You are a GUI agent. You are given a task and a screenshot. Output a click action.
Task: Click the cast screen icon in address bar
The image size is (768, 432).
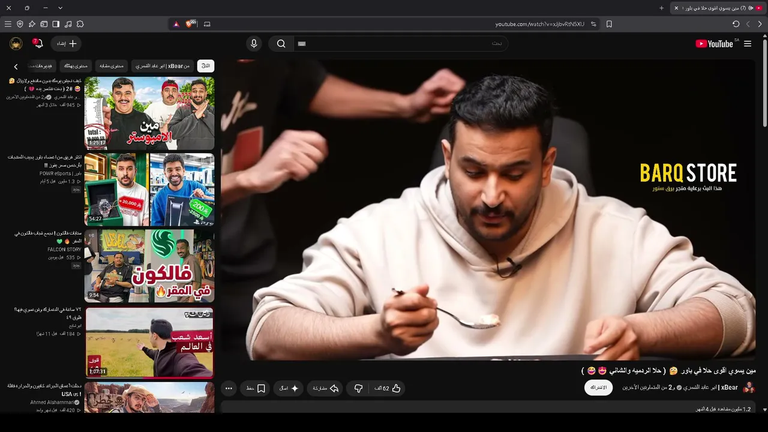(x=207, y=24)
